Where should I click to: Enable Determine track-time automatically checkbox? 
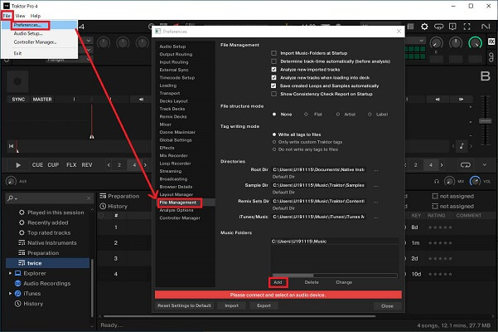273,61
